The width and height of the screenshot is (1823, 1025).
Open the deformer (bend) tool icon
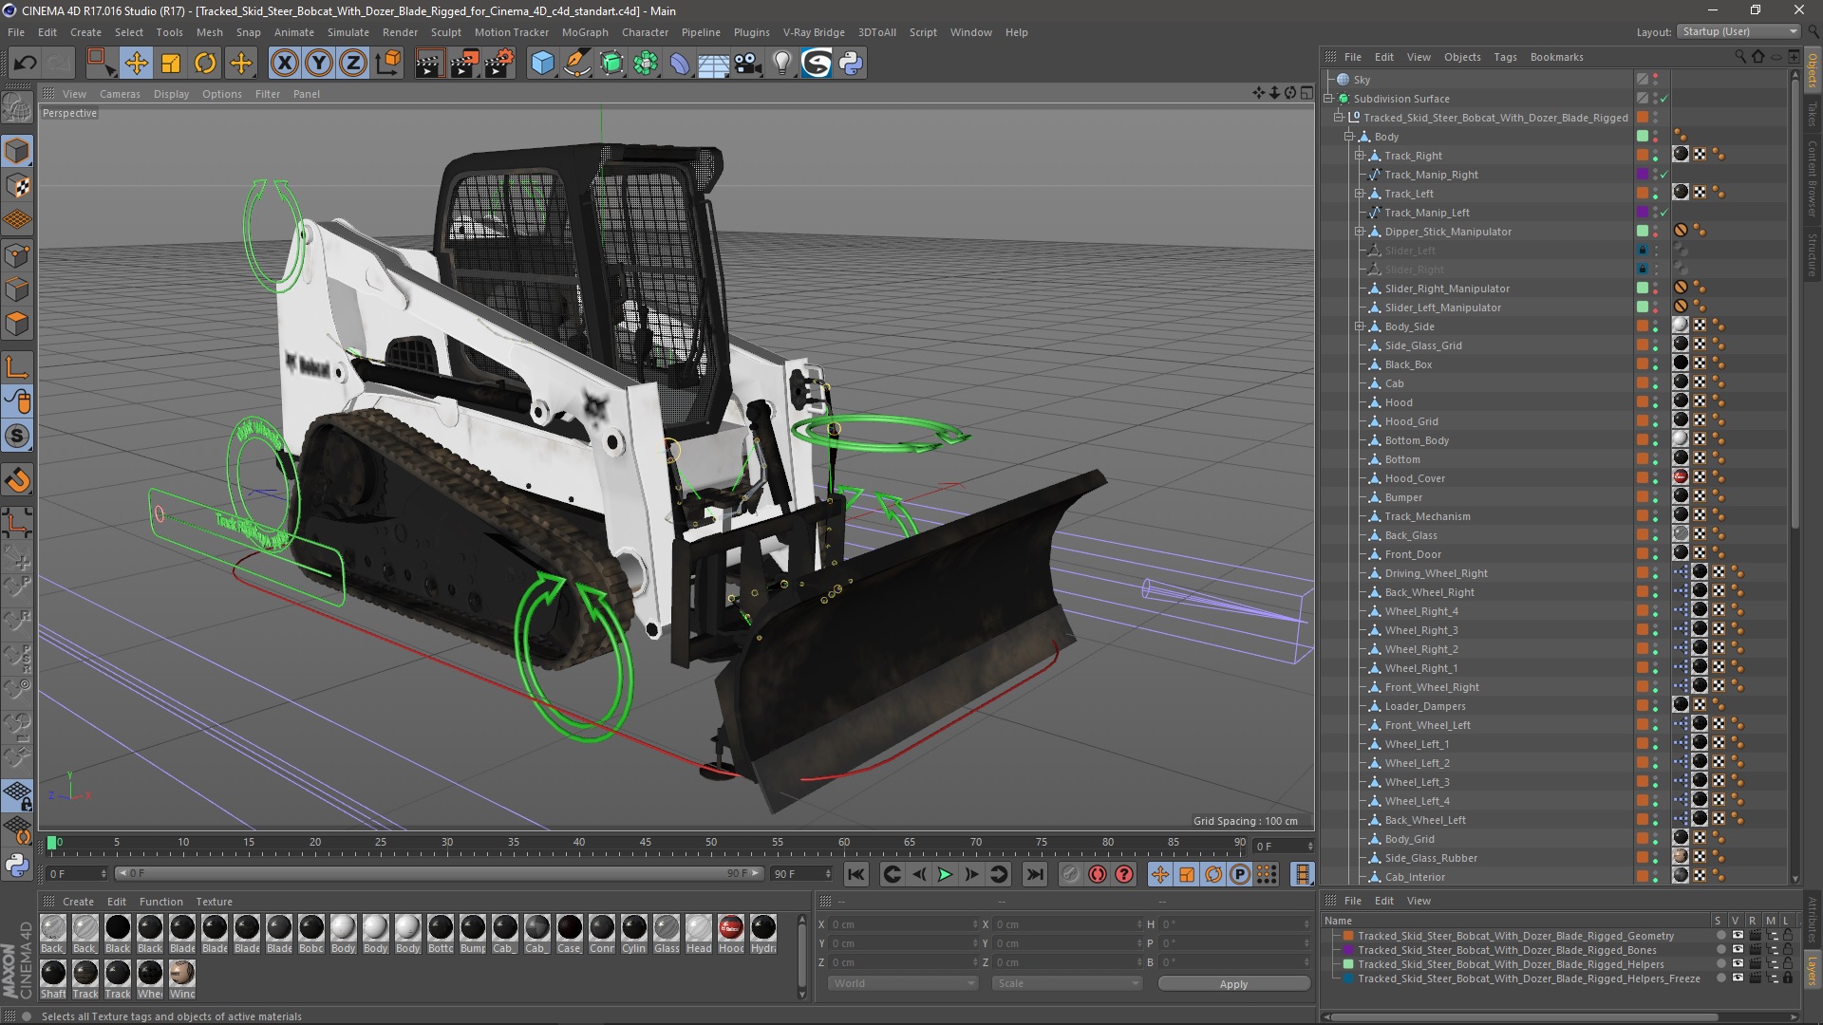pos(680,64)
